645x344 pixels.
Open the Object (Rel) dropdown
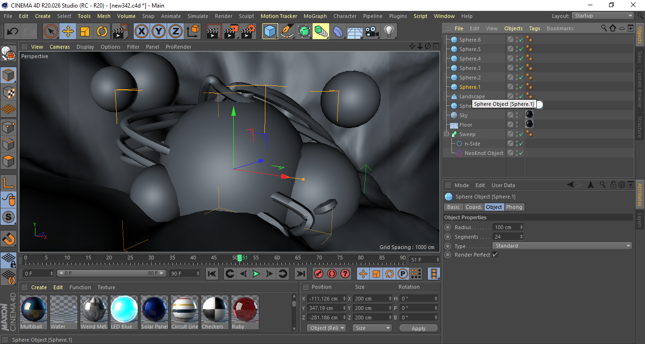coord(326,328)
